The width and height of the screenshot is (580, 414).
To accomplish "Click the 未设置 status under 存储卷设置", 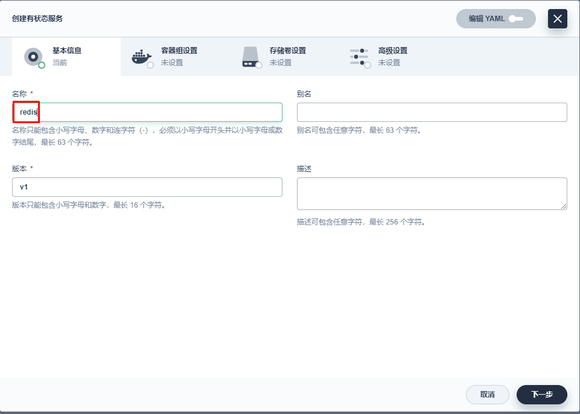I will click(x=281, y=63).
